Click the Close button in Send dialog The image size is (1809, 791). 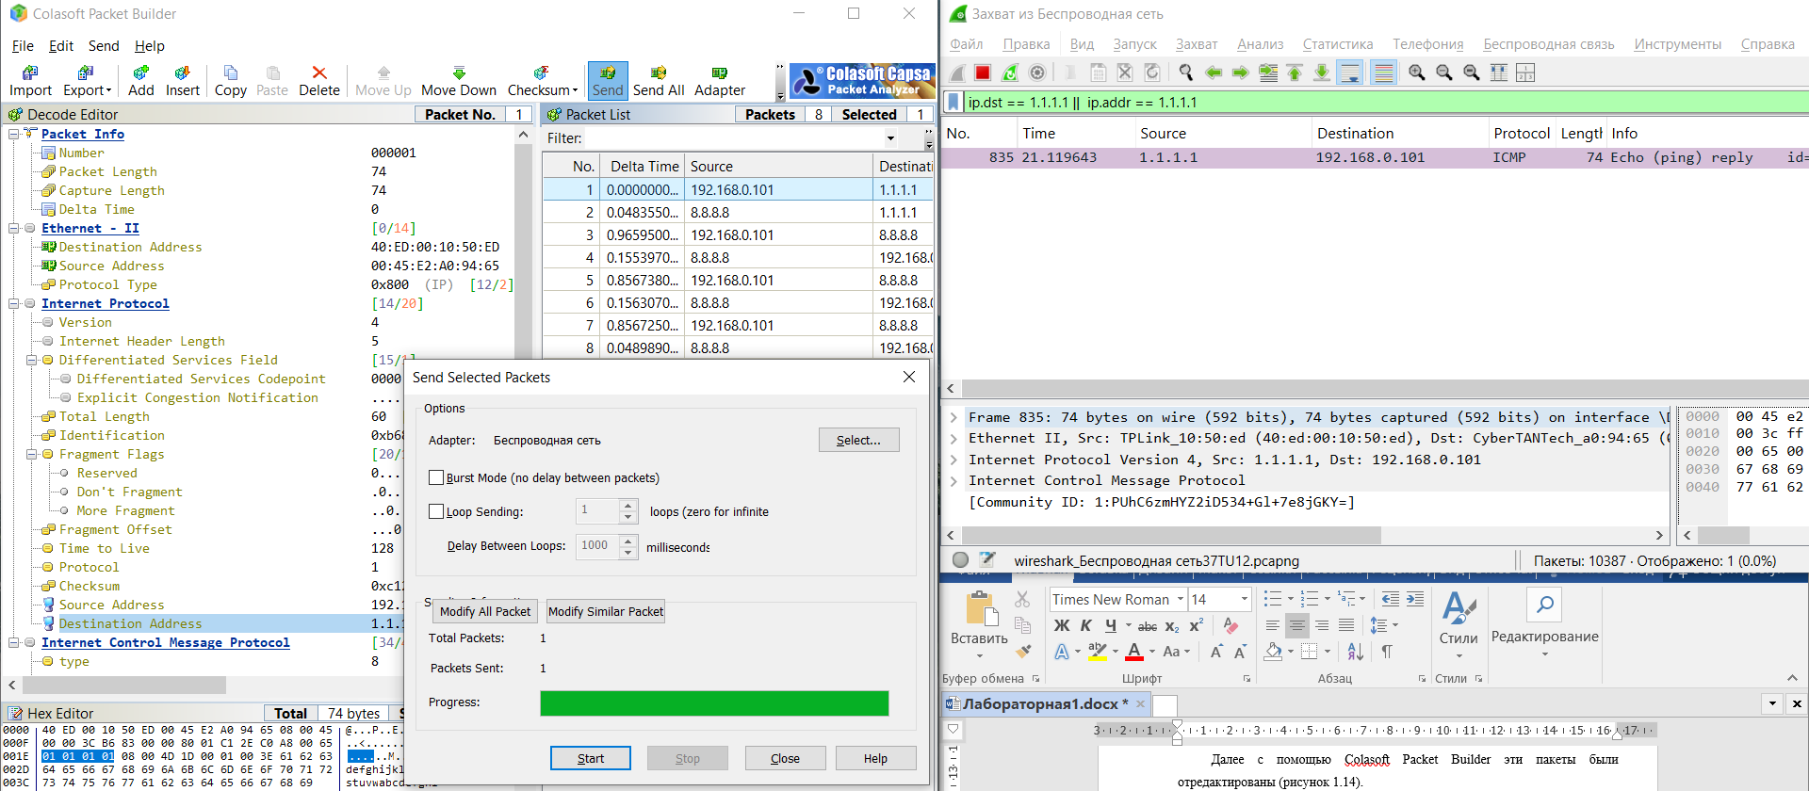click(785, 758)
